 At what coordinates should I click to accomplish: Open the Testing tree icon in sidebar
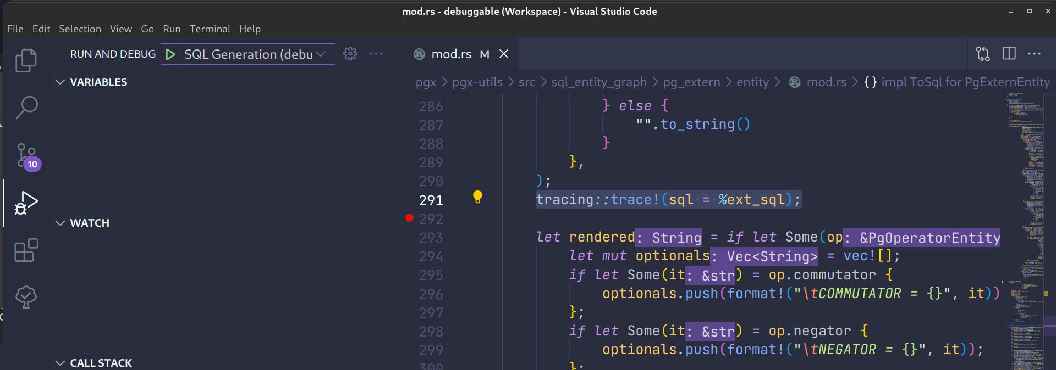click(26, 297)
